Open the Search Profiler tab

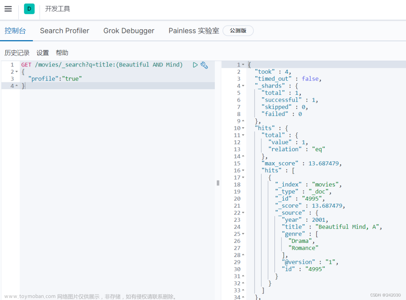tap(65, 31)
